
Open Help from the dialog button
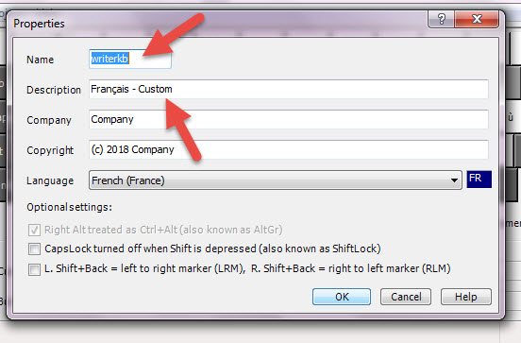tap(466, 297)
